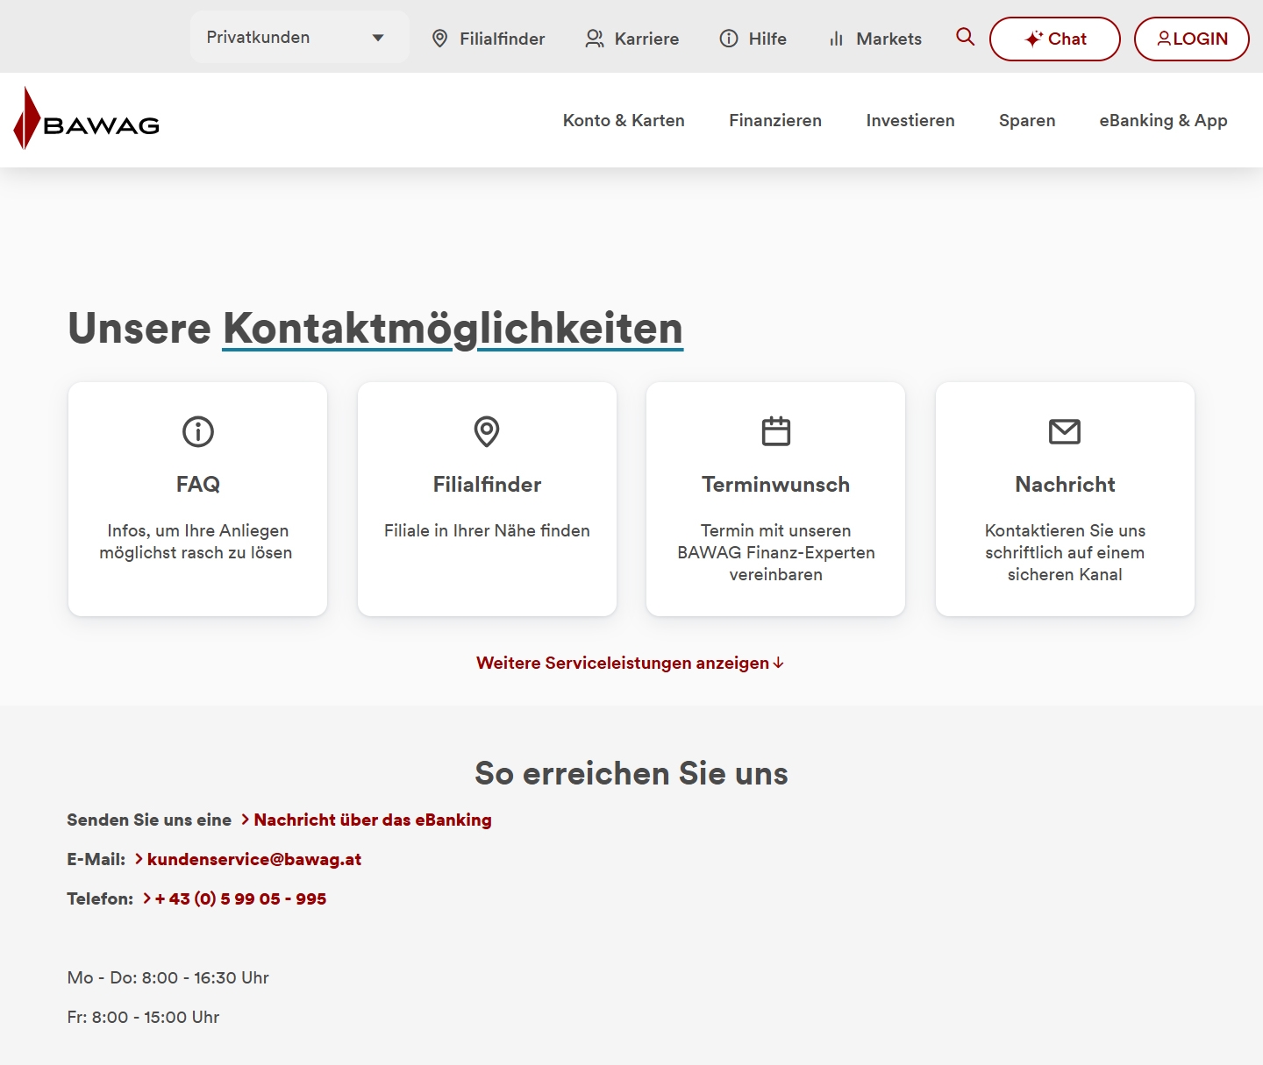Click the sparkle icon in Chat button
The width and height of the screenshot is (1263, 1065).
(1034, 39)
